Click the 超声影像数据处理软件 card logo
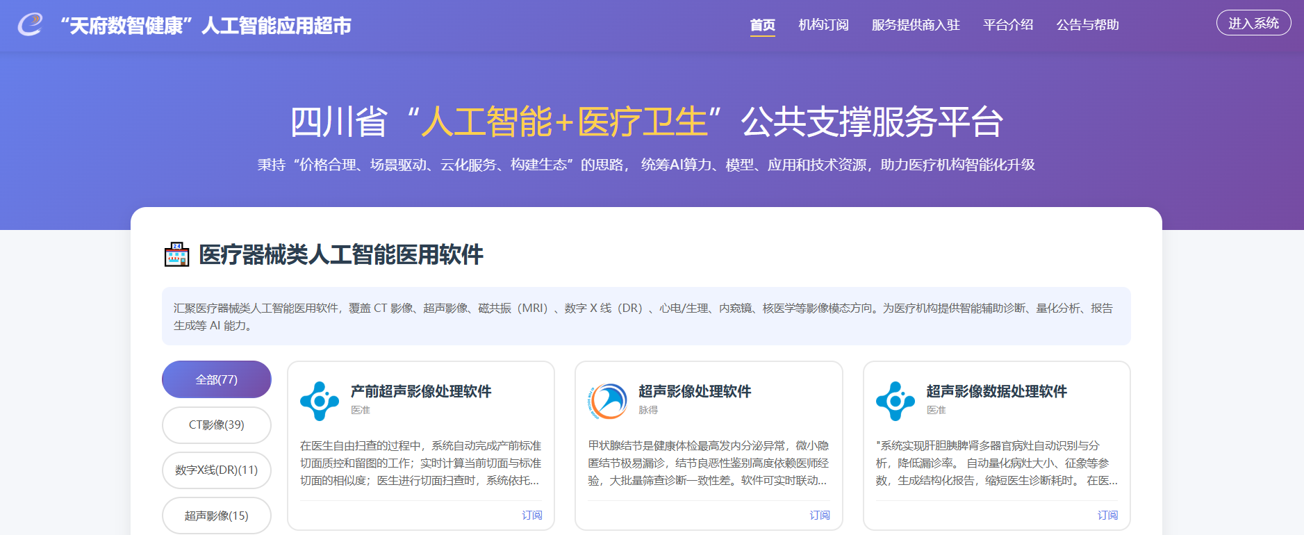The width and height of the screenshot is (1304, 535). point(896,401)
